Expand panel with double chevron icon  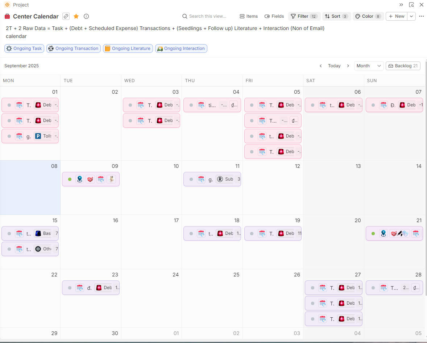tap(401, 5)
